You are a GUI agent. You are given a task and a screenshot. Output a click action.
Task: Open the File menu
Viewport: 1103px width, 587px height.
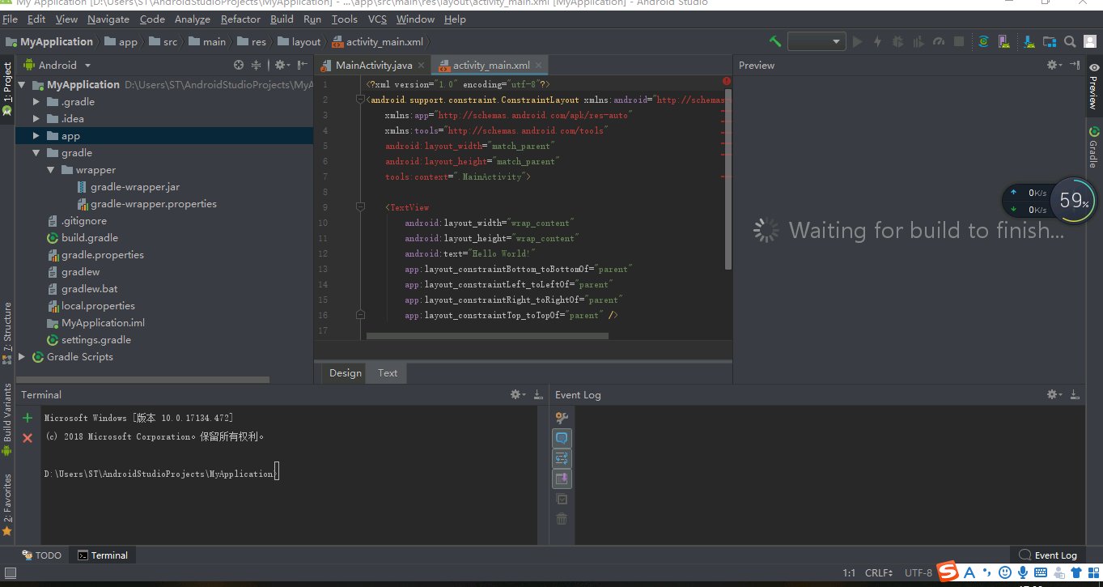tap(10, 19)
